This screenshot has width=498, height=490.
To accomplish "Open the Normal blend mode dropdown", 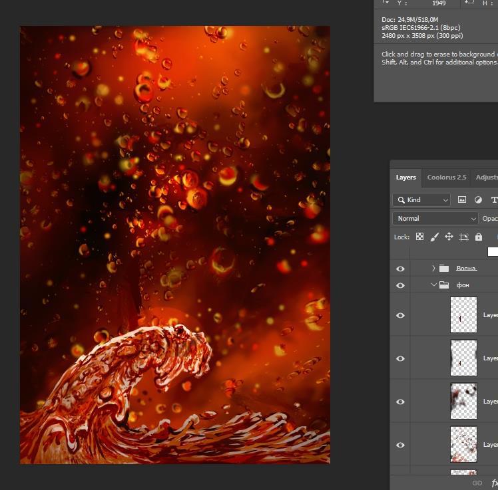I will click(435, 218).
